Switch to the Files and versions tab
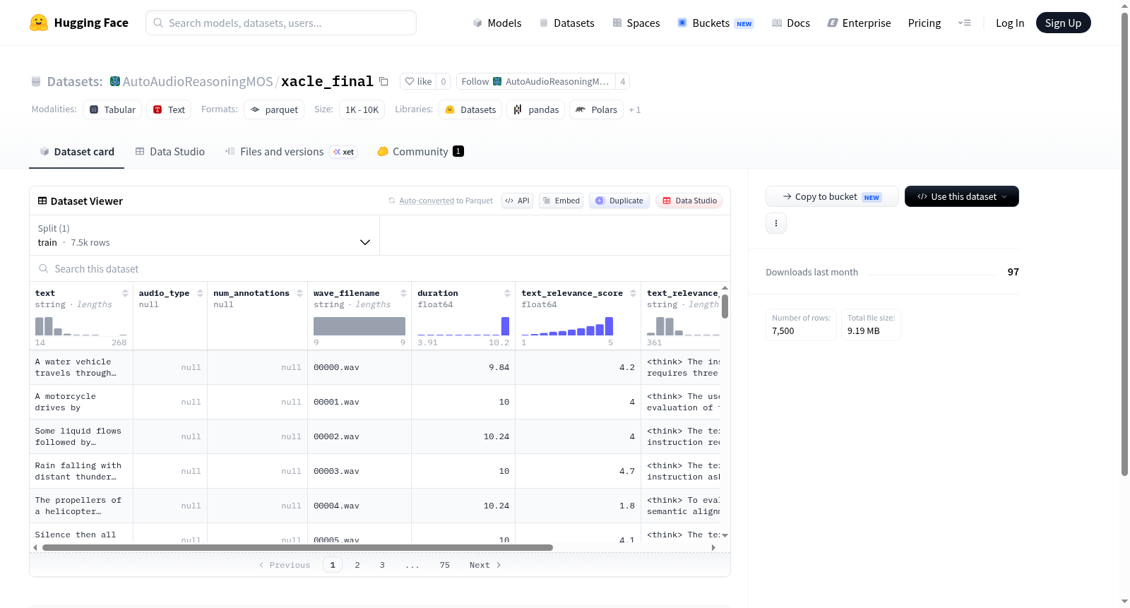Viewport: 1130px width, 608px height. 291,151
